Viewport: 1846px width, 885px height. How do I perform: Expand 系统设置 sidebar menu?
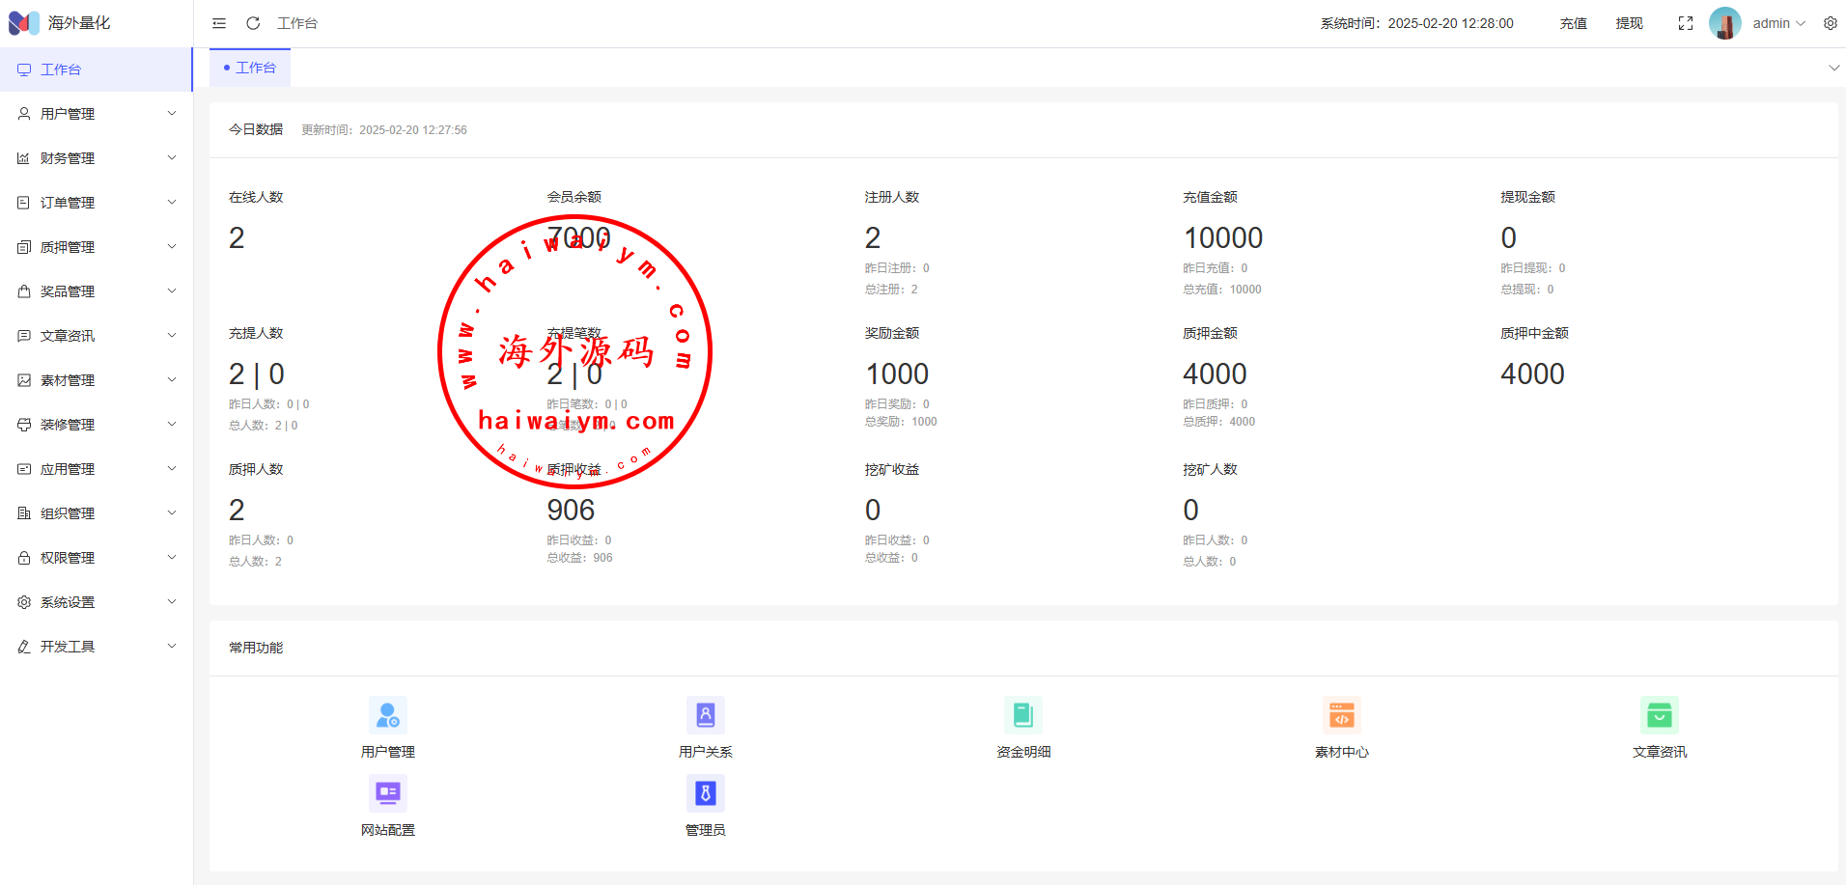[x=97, y=602]
